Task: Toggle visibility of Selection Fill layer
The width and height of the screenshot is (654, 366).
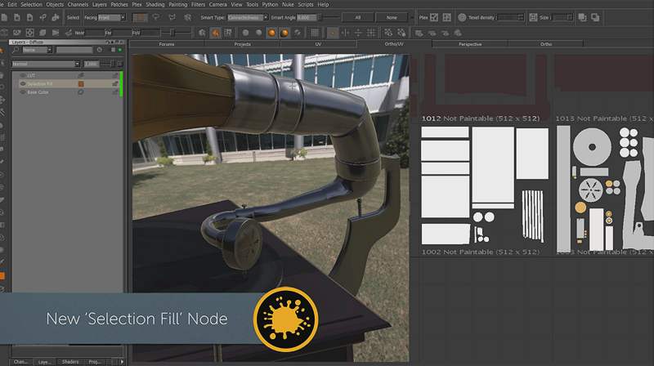Action: coord(22,83)
